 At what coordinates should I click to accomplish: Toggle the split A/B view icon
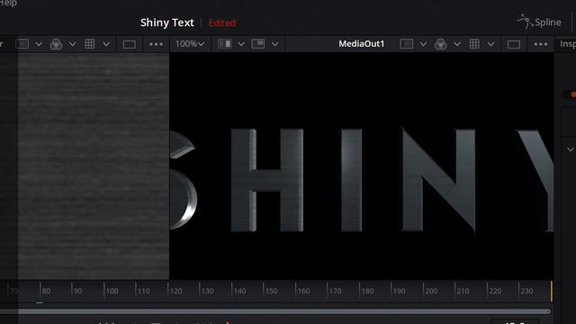pos(224,44)
